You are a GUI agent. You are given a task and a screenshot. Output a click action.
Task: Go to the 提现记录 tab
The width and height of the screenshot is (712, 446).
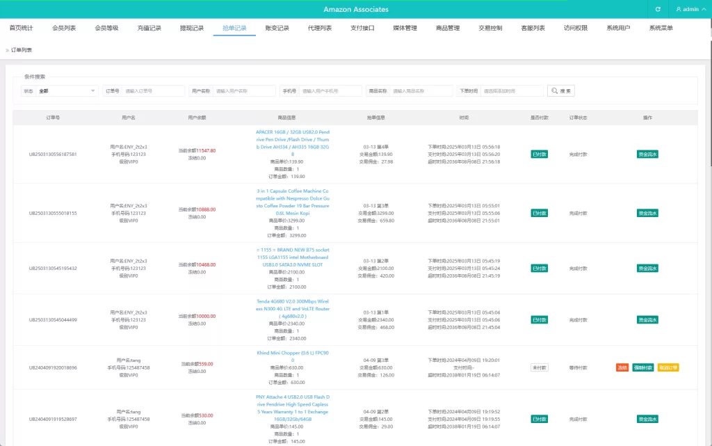(x=192, y=28)
